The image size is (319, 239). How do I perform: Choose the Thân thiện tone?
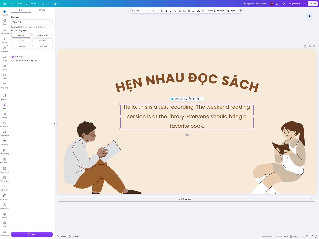pyautogui.click(x=43, y=41)
